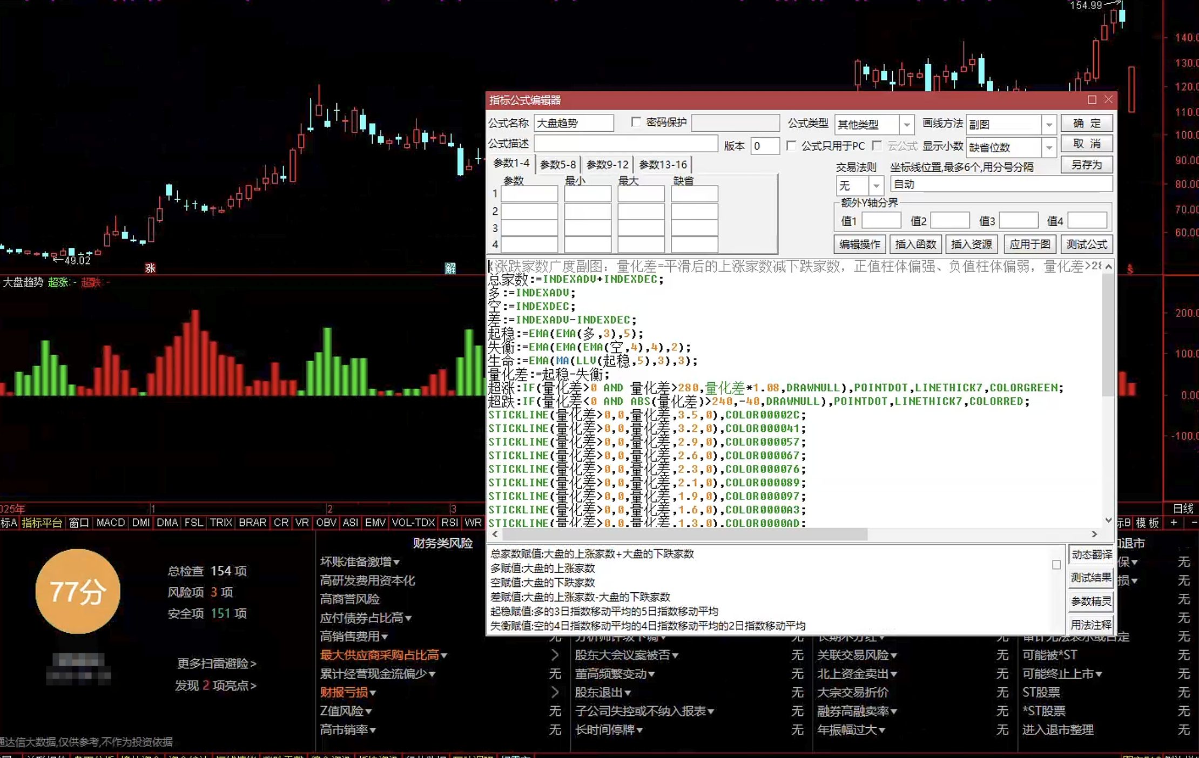Click the 编辑操作 button

pyautogui.click(x=859, y=244)
